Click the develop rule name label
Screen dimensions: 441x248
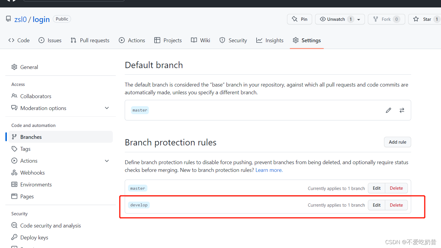(x=139, y=205)
